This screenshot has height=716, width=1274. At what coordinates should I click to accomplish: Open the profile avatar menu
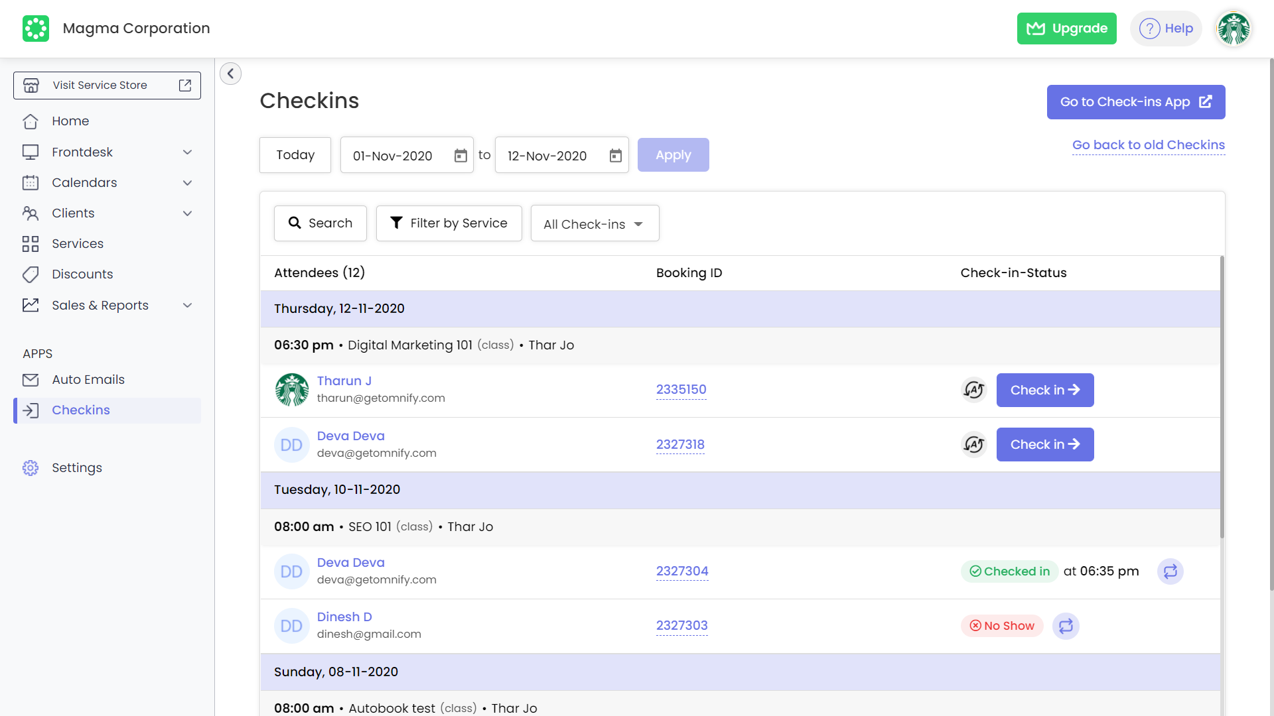[1234, 29]
